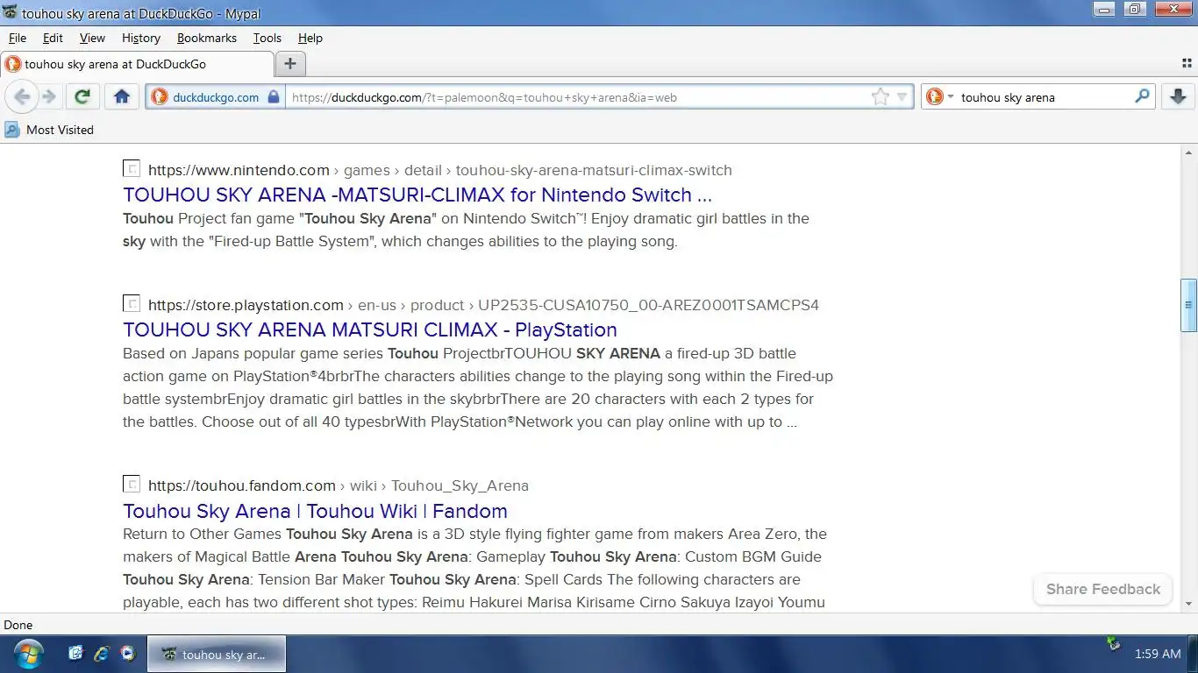Launch Internet Explorer from the taskbar
The height and width of the screenshot is (673, 1198).
tap(102, 654)
